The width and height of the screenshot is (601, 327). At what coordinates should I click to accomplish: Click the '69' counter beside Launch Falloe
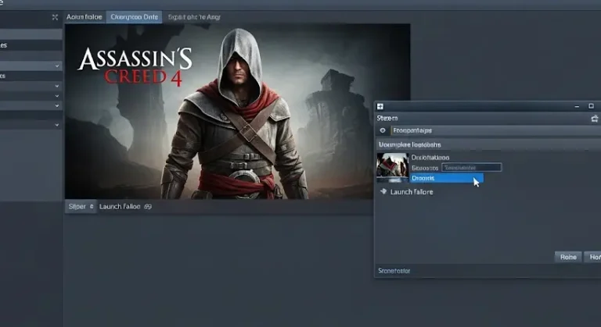tap(148, 207)
